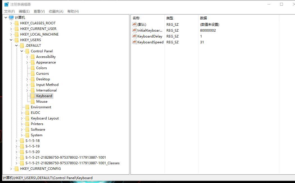Click the ab icon beside InitialKeyboard value
This screenshot has width=295, height=183.
[x=134, y=30]
